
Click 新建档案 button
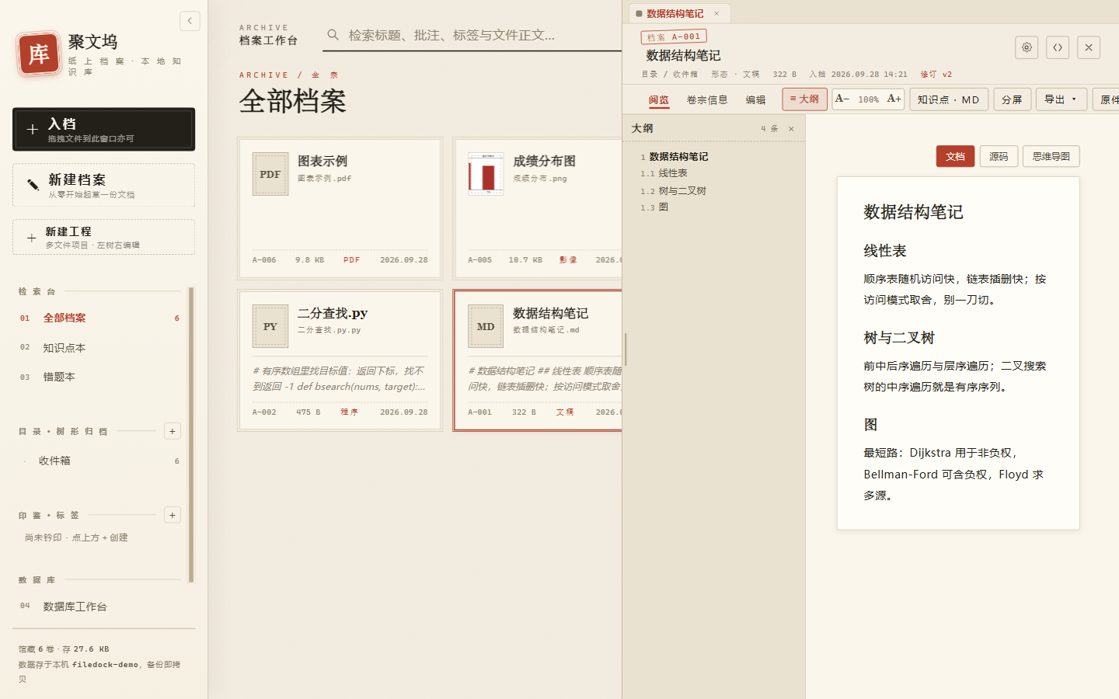coord(103,185)
